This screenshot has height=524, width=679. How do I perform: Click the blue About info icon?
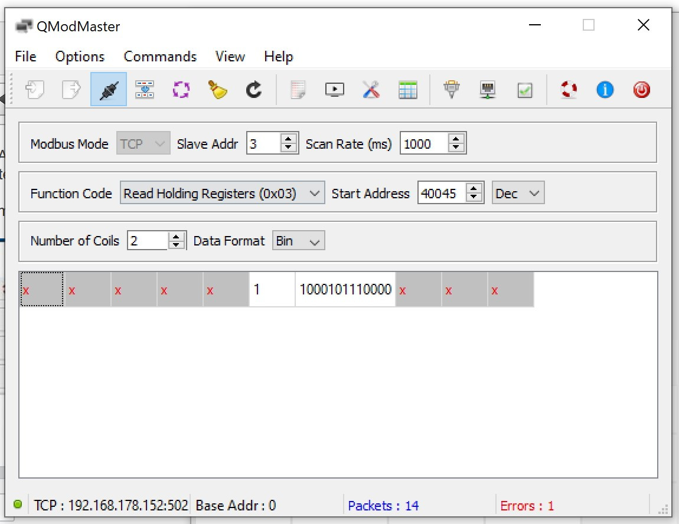click(605, 90)
